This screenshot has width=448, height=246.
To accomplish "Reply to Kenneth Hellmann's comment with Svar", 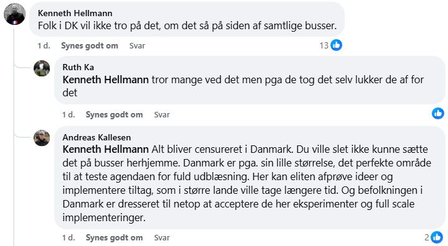I will tap(137, 46).
